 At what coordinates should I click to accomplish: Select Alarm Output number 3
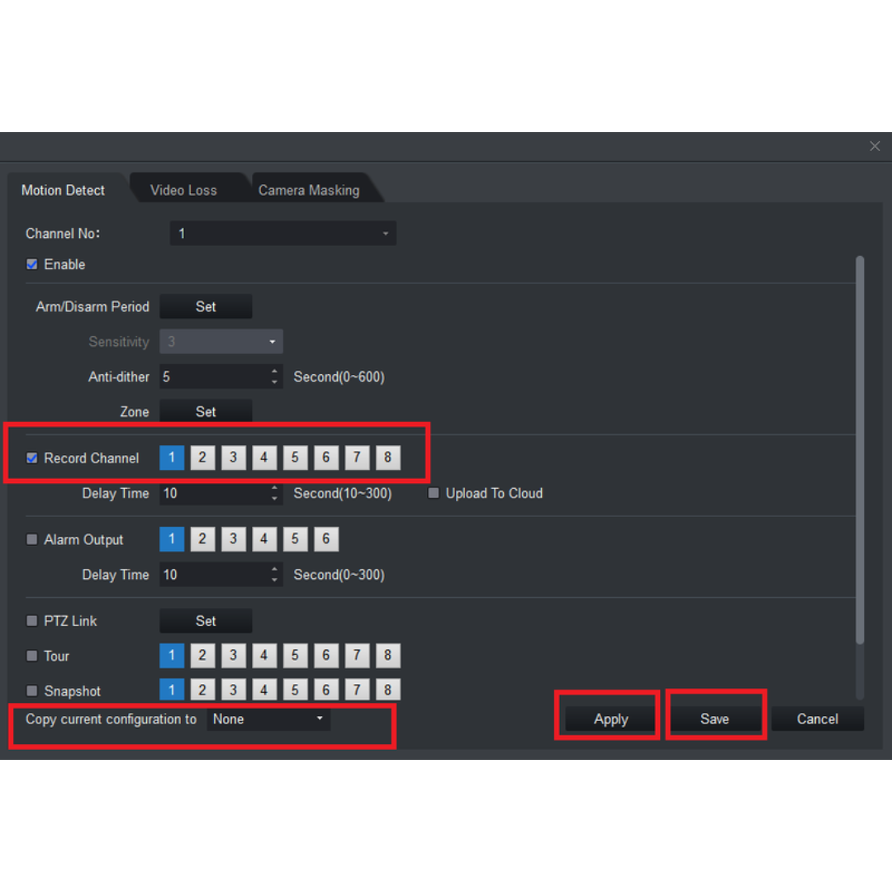(233, 539)
